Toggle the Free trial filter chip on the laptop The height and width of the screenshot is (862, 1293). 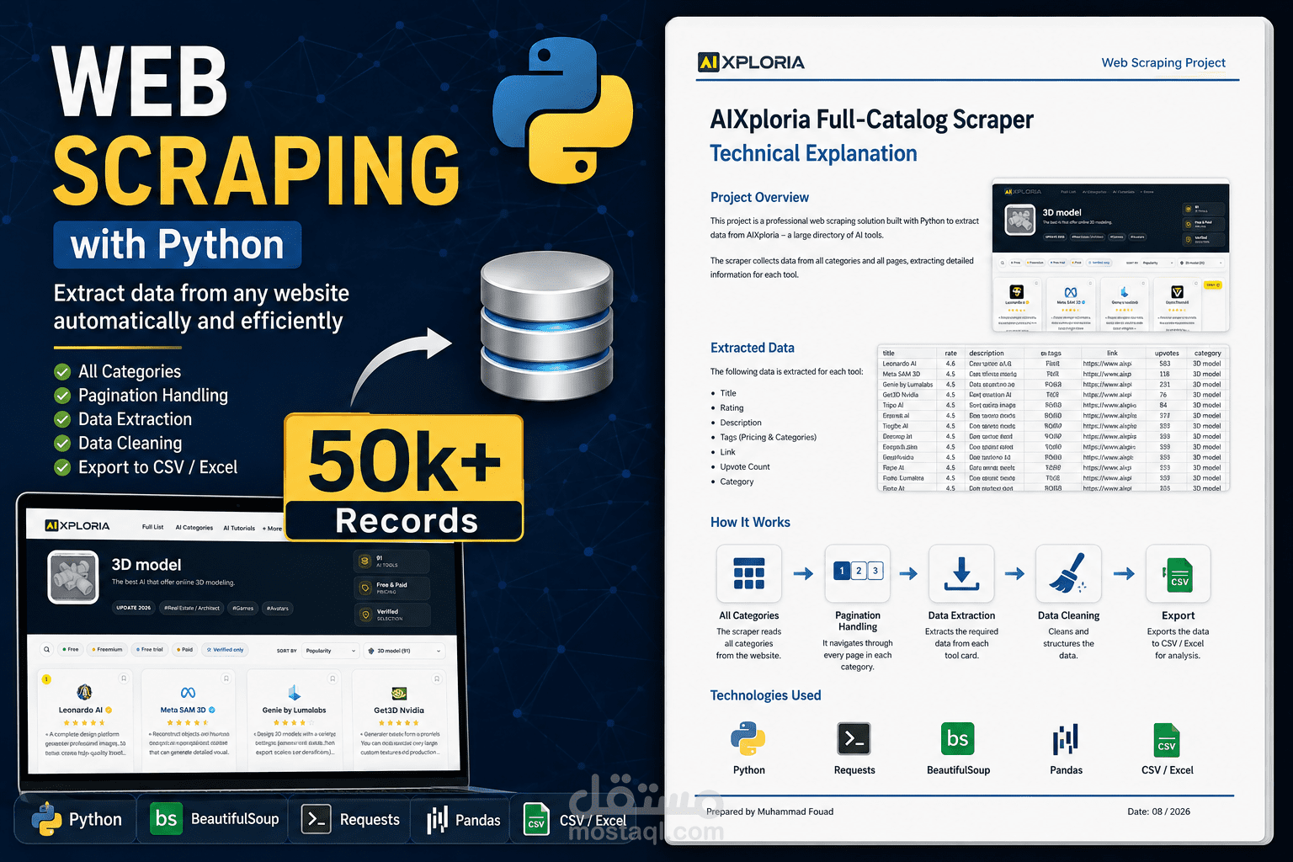point(150,649)
